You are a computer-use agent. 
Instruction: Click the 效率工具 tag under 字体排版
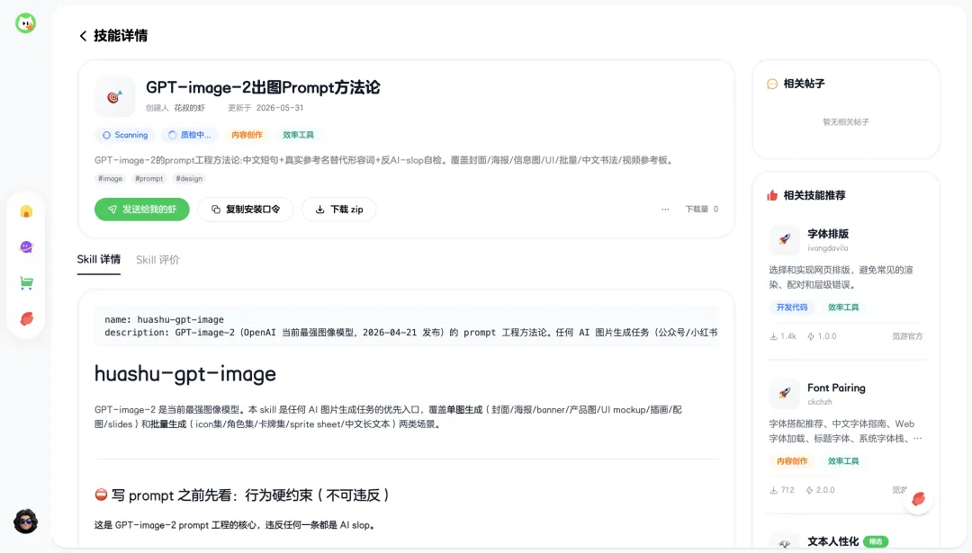843,308
